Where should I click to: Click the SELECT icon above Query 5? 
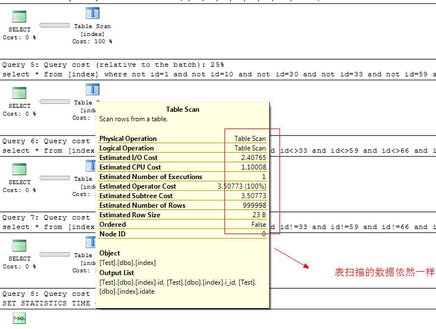pyautogui.click(x=20, y=16)
